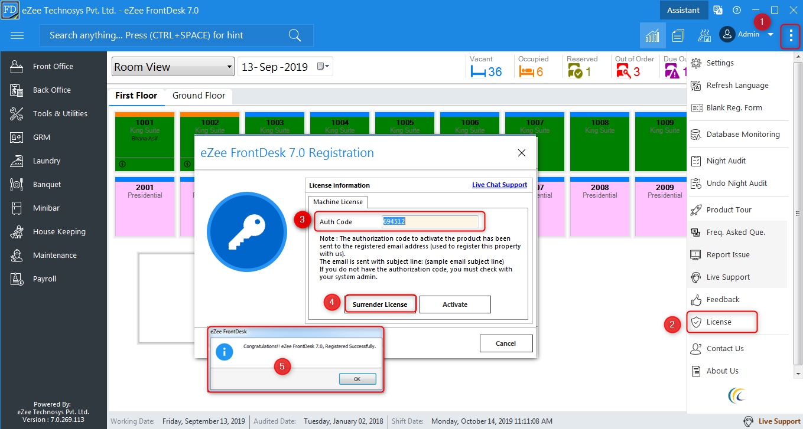803x429 pixels.
Task: Click the Payroll sidebar icon
Action: (17, 279)
